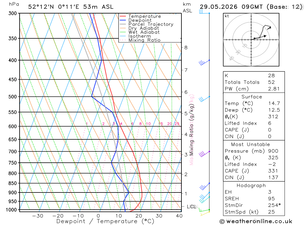Click the -30 temperature axis label

pos(37,216)
